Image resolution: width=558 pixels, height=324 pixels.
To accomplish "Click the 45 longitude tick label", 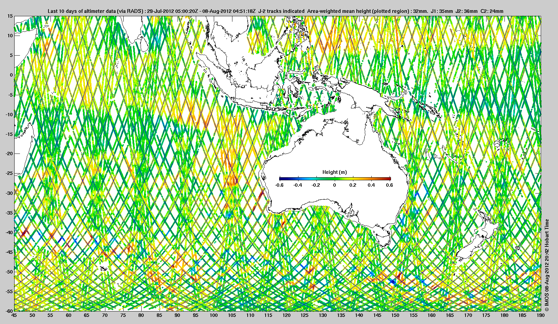I will (x=14, y=315).
